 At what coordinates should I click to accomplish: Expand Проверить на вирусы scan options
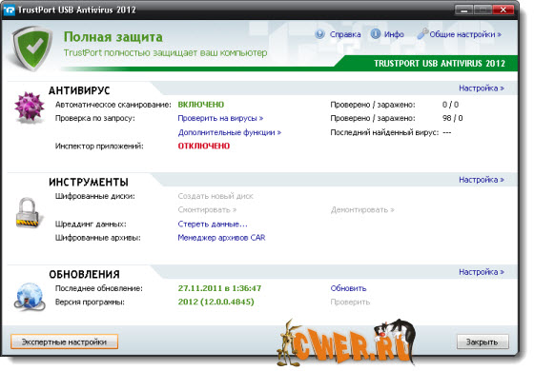point(220,118)
